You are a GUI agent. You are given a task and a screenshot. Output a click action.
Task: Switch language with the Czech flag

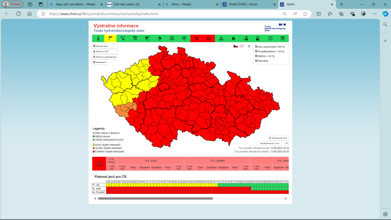coord(236,46)
